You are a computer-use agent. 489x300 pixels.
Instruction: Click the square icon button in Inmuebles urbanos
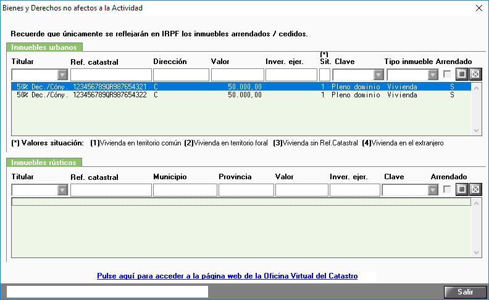pos(462,75)
